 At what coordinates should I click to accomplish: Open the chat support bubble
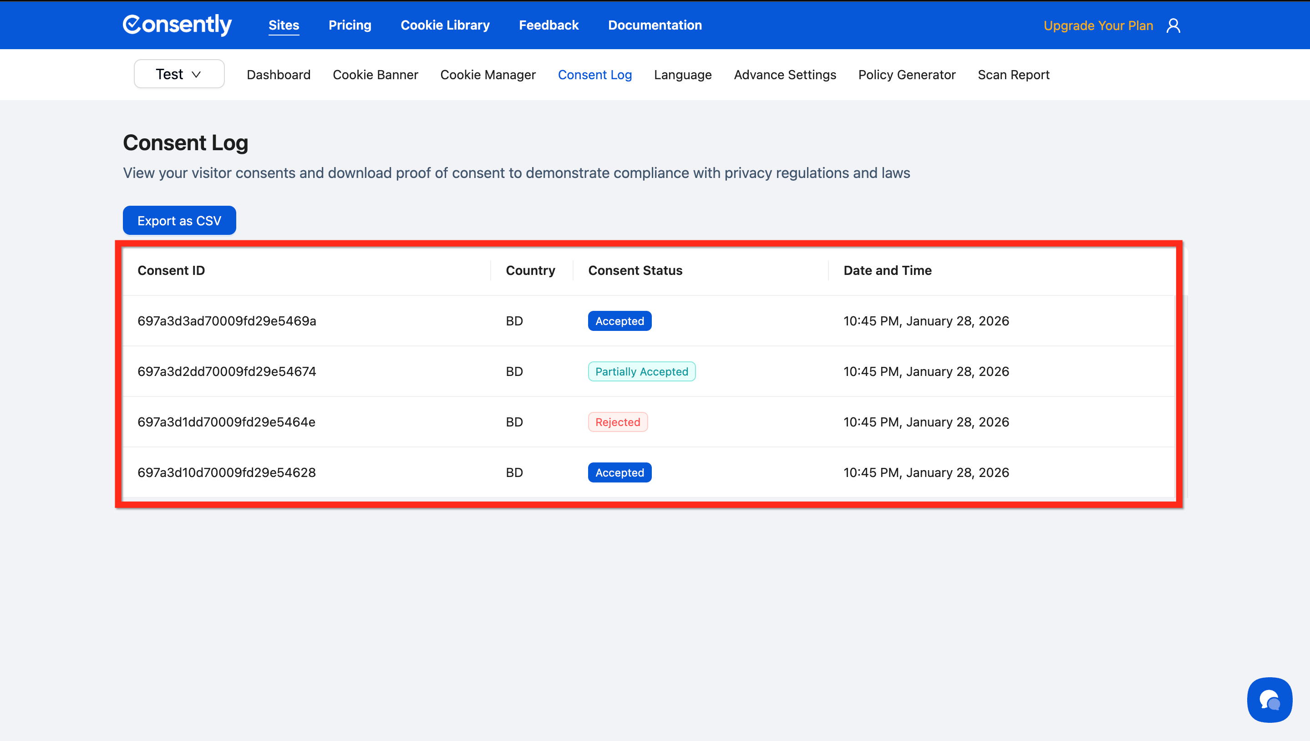[x=1269, y=700]
